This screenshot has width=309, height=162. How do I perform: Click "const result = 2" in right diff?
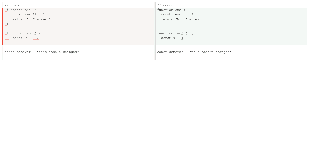(177, 14)
